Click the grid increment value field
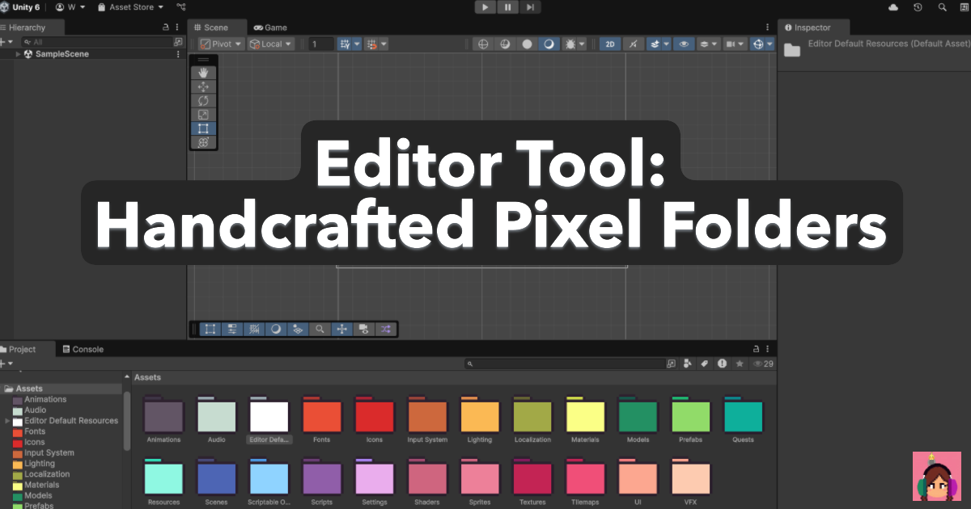This screenshot has height=509, width=971. (x=321, y=44)
